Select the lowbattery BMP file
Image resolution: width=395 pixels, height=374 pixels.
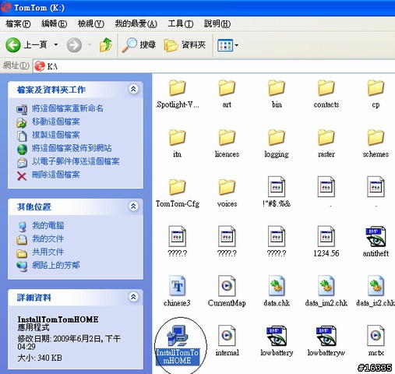[277, 335]
